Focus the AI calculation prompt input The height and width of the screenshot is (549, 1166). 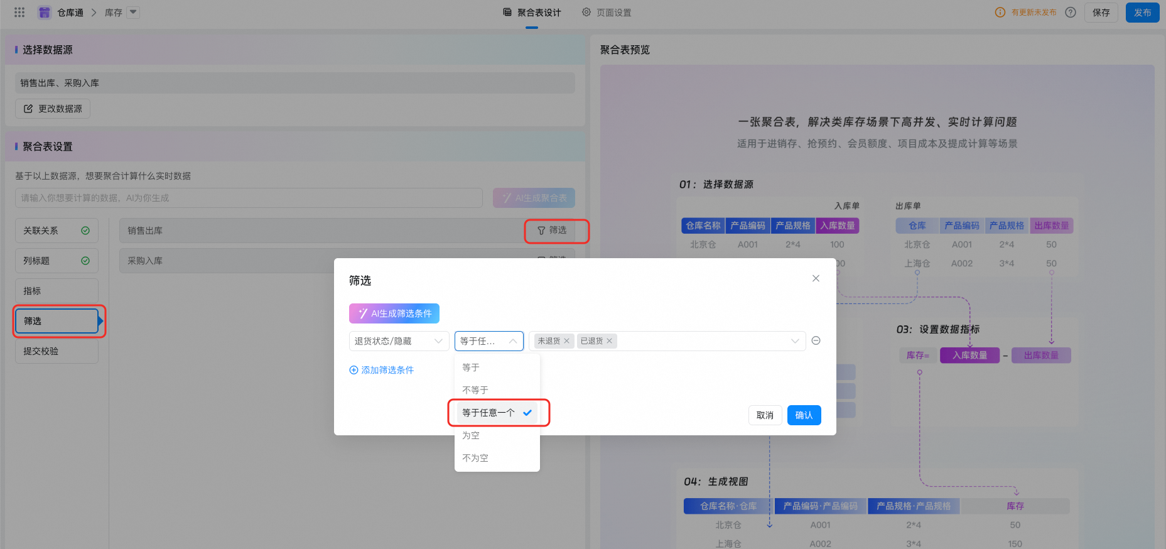(x=249, y=198)
